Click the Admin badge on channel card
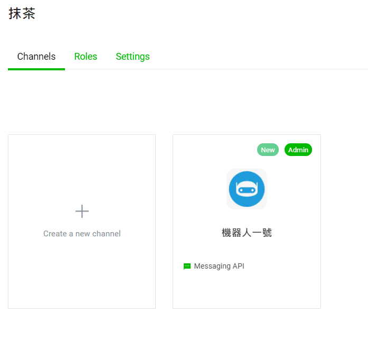This screenshot has height=349, width=368. pyautogui.click(x=298, y=150)
